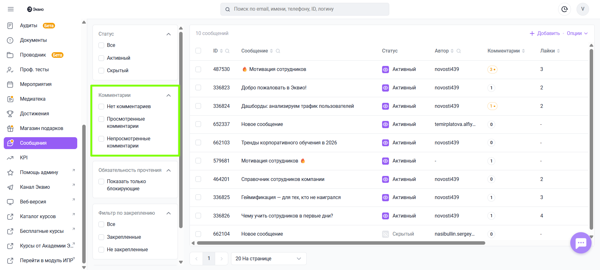Open Каталог курсов in sidebar
The width and height of the screenshot is (600, 270).
coord(40,217)
